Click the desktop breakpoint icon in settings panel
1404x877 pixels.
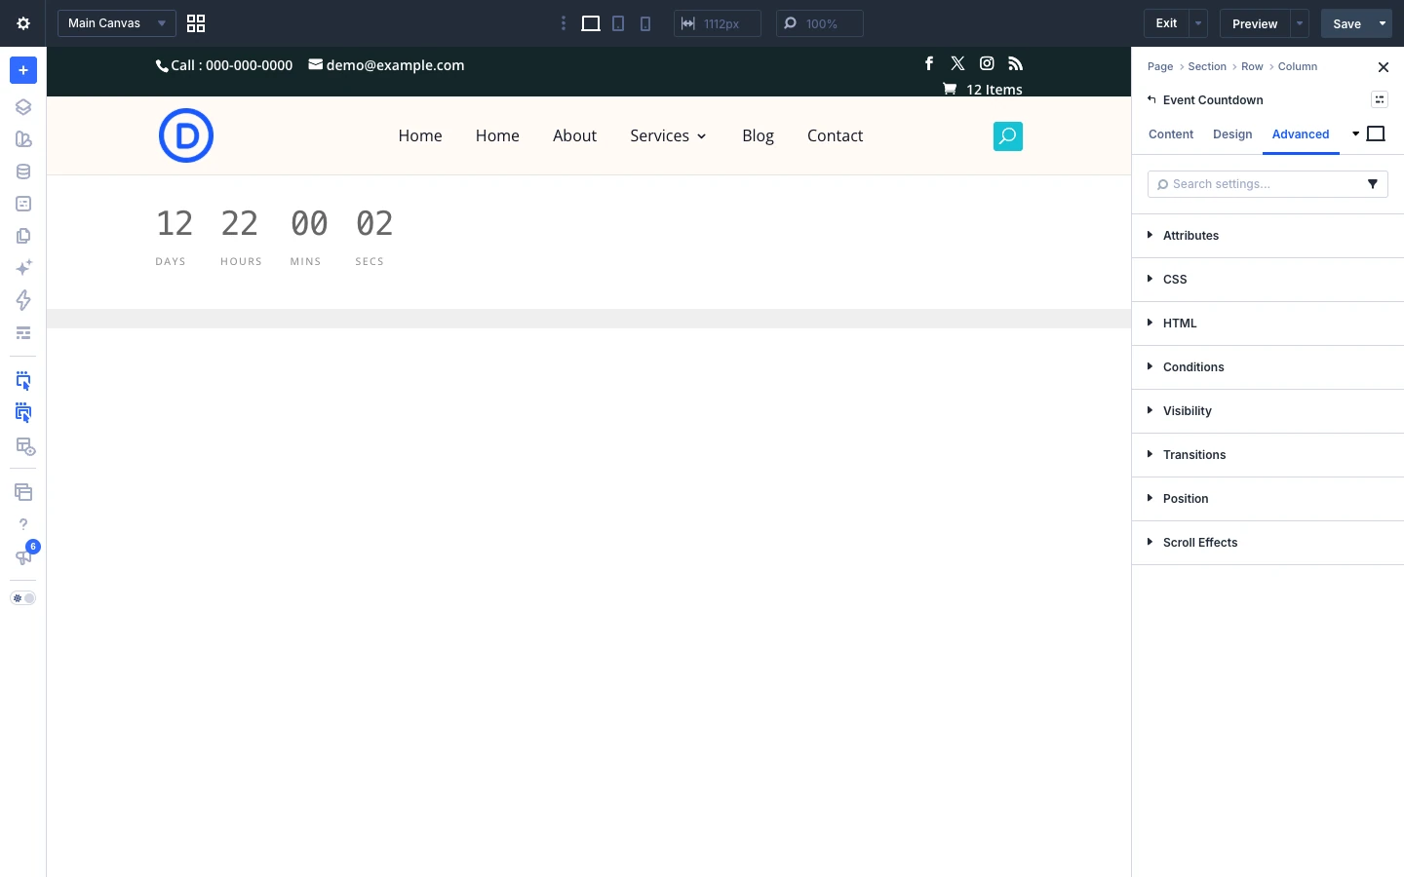click(x=1376, y=133)
